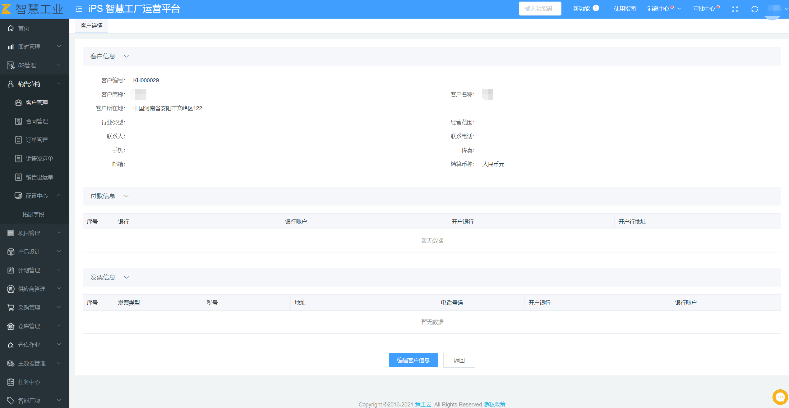Click the 新功能 exclamation info icon
The image size is (789, 408).
point(596,8)
